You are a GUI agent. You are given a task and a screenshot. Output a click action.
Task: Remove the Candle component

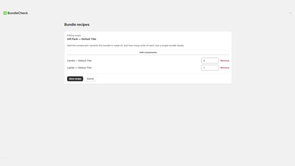[x=225, y=60]
